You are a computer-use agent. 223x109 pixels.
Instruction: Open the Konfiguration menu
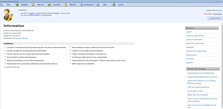[87, 4]
